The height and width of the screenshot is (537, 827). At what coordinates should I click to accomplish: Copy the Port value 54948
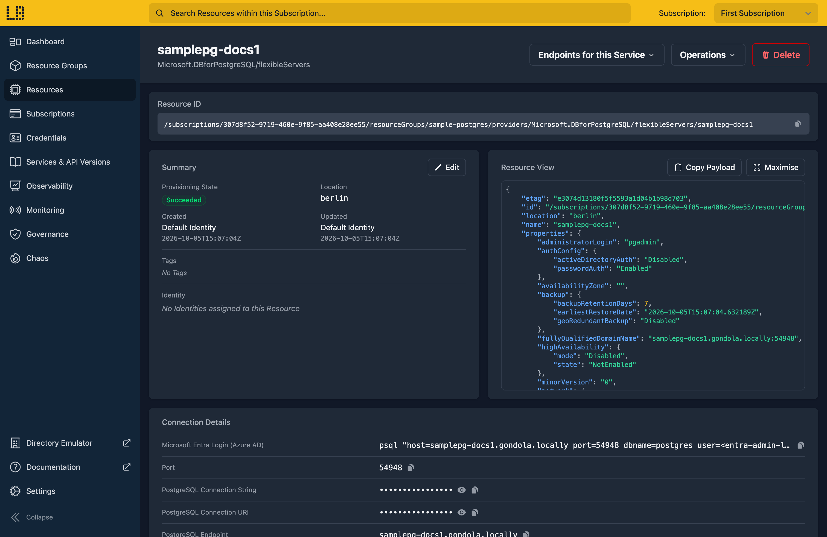pos(410,468)
